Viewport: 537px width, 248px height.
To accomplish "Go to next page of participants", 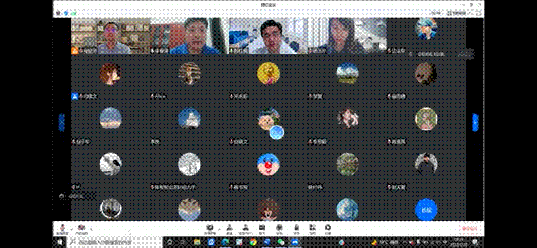I will [x=475, y=122].
